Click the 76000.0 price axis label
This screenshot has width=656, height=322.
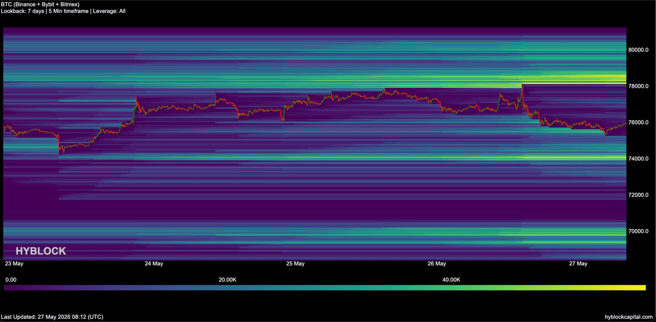coord(638,123)
